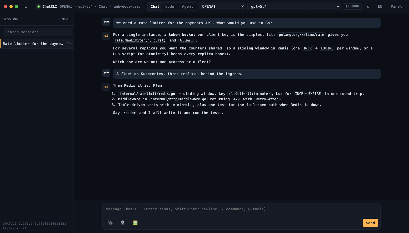Switch to the Agent mode tab

[x=187, y=7]
